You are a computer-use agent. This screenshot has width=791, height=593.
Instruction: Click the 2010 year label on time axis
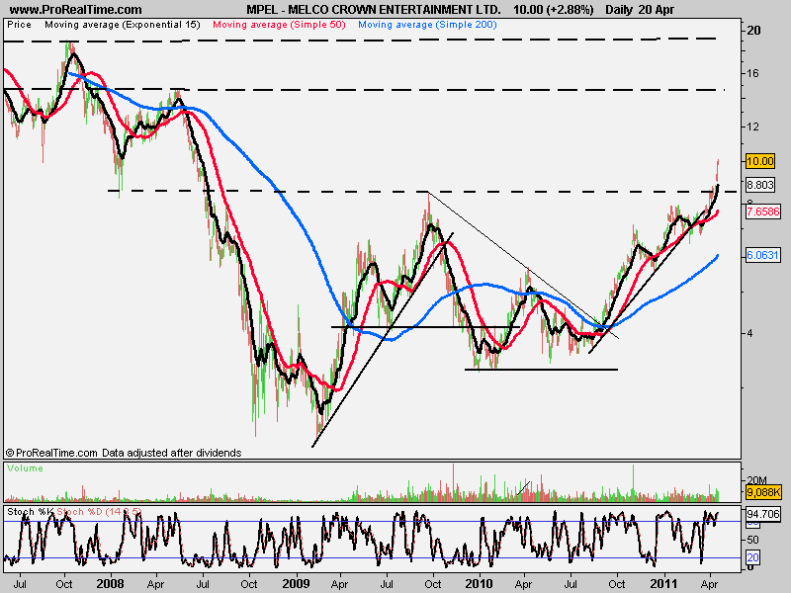[479, 584]
